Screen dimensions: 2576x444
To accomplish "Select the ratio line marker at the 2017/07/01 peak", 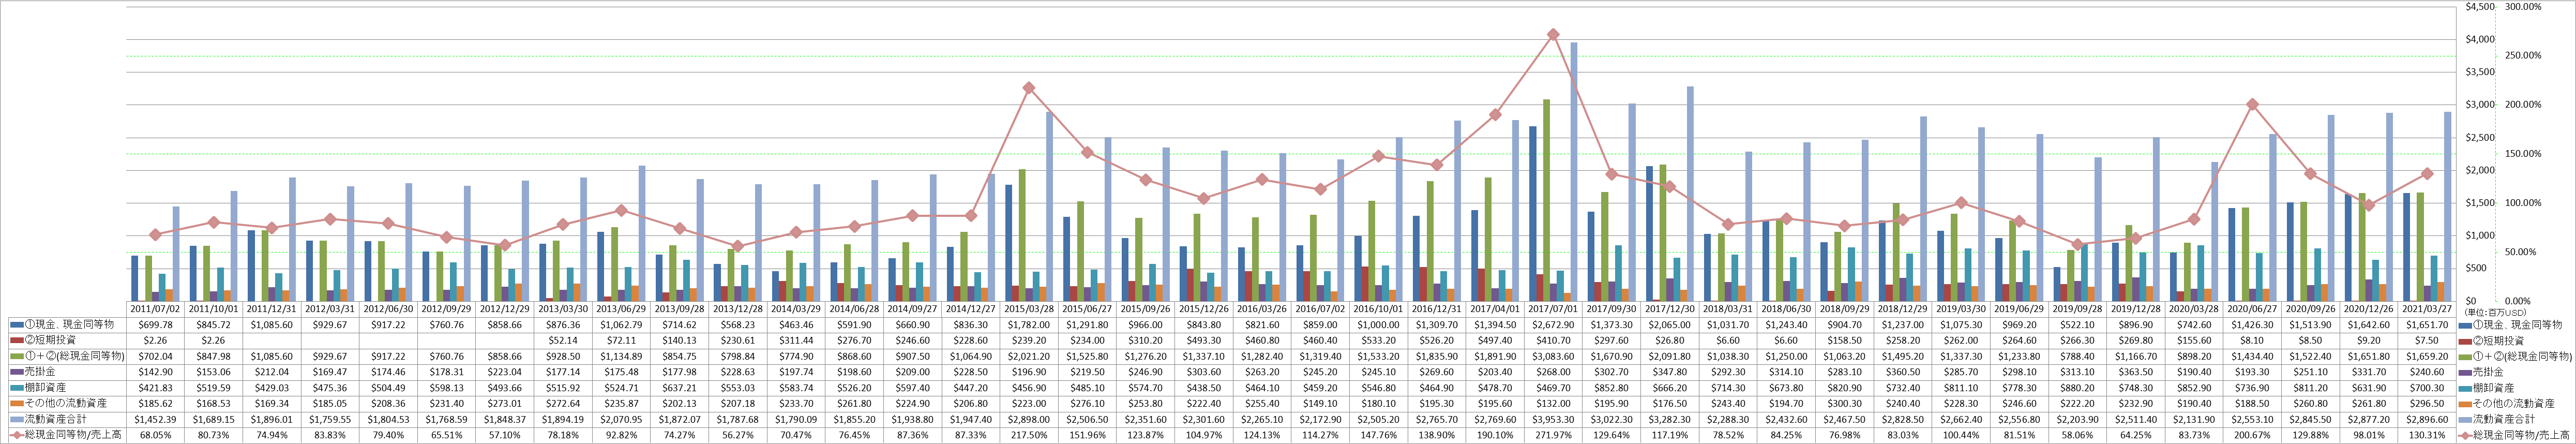I will tap(1553, 34).
